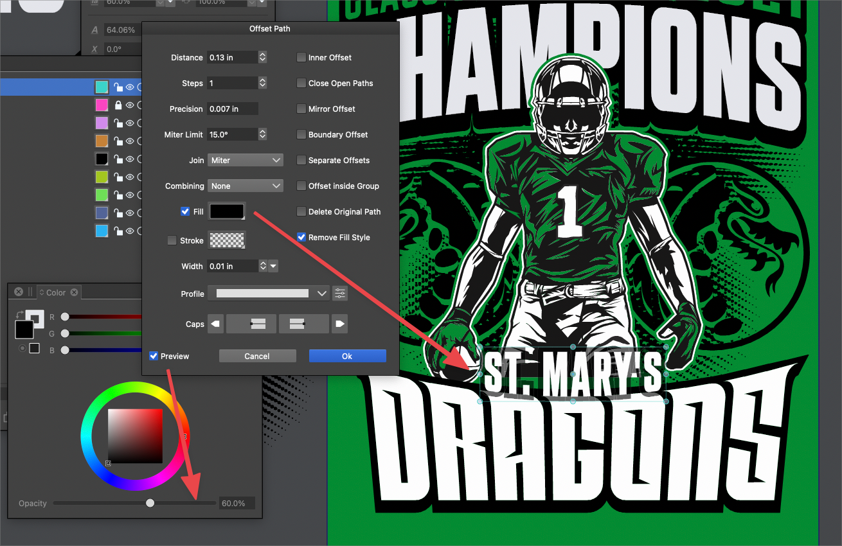Open the stroke profile settings icon
This screenshot has width=842, height=546.
click(x=340, y=294)
